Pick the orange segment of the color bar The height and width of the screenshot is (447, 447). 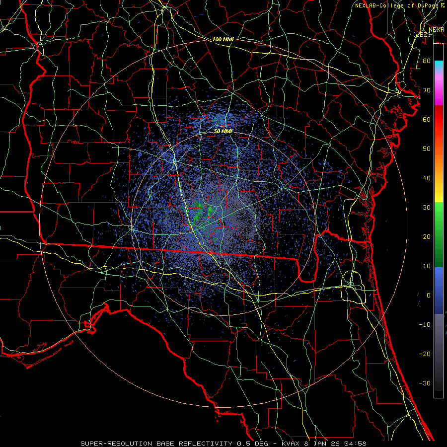pos(439,162)
